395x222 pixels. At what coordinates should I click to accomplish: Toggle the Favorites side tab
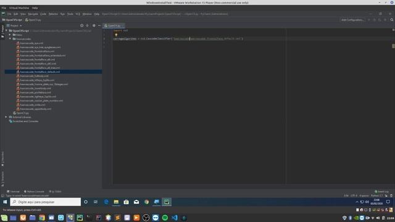point(2,159)
